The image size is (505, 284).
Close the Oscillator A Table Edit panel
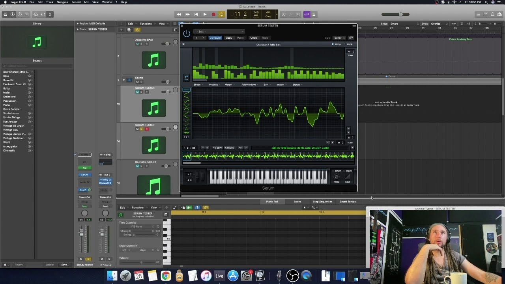coord(183,44)
